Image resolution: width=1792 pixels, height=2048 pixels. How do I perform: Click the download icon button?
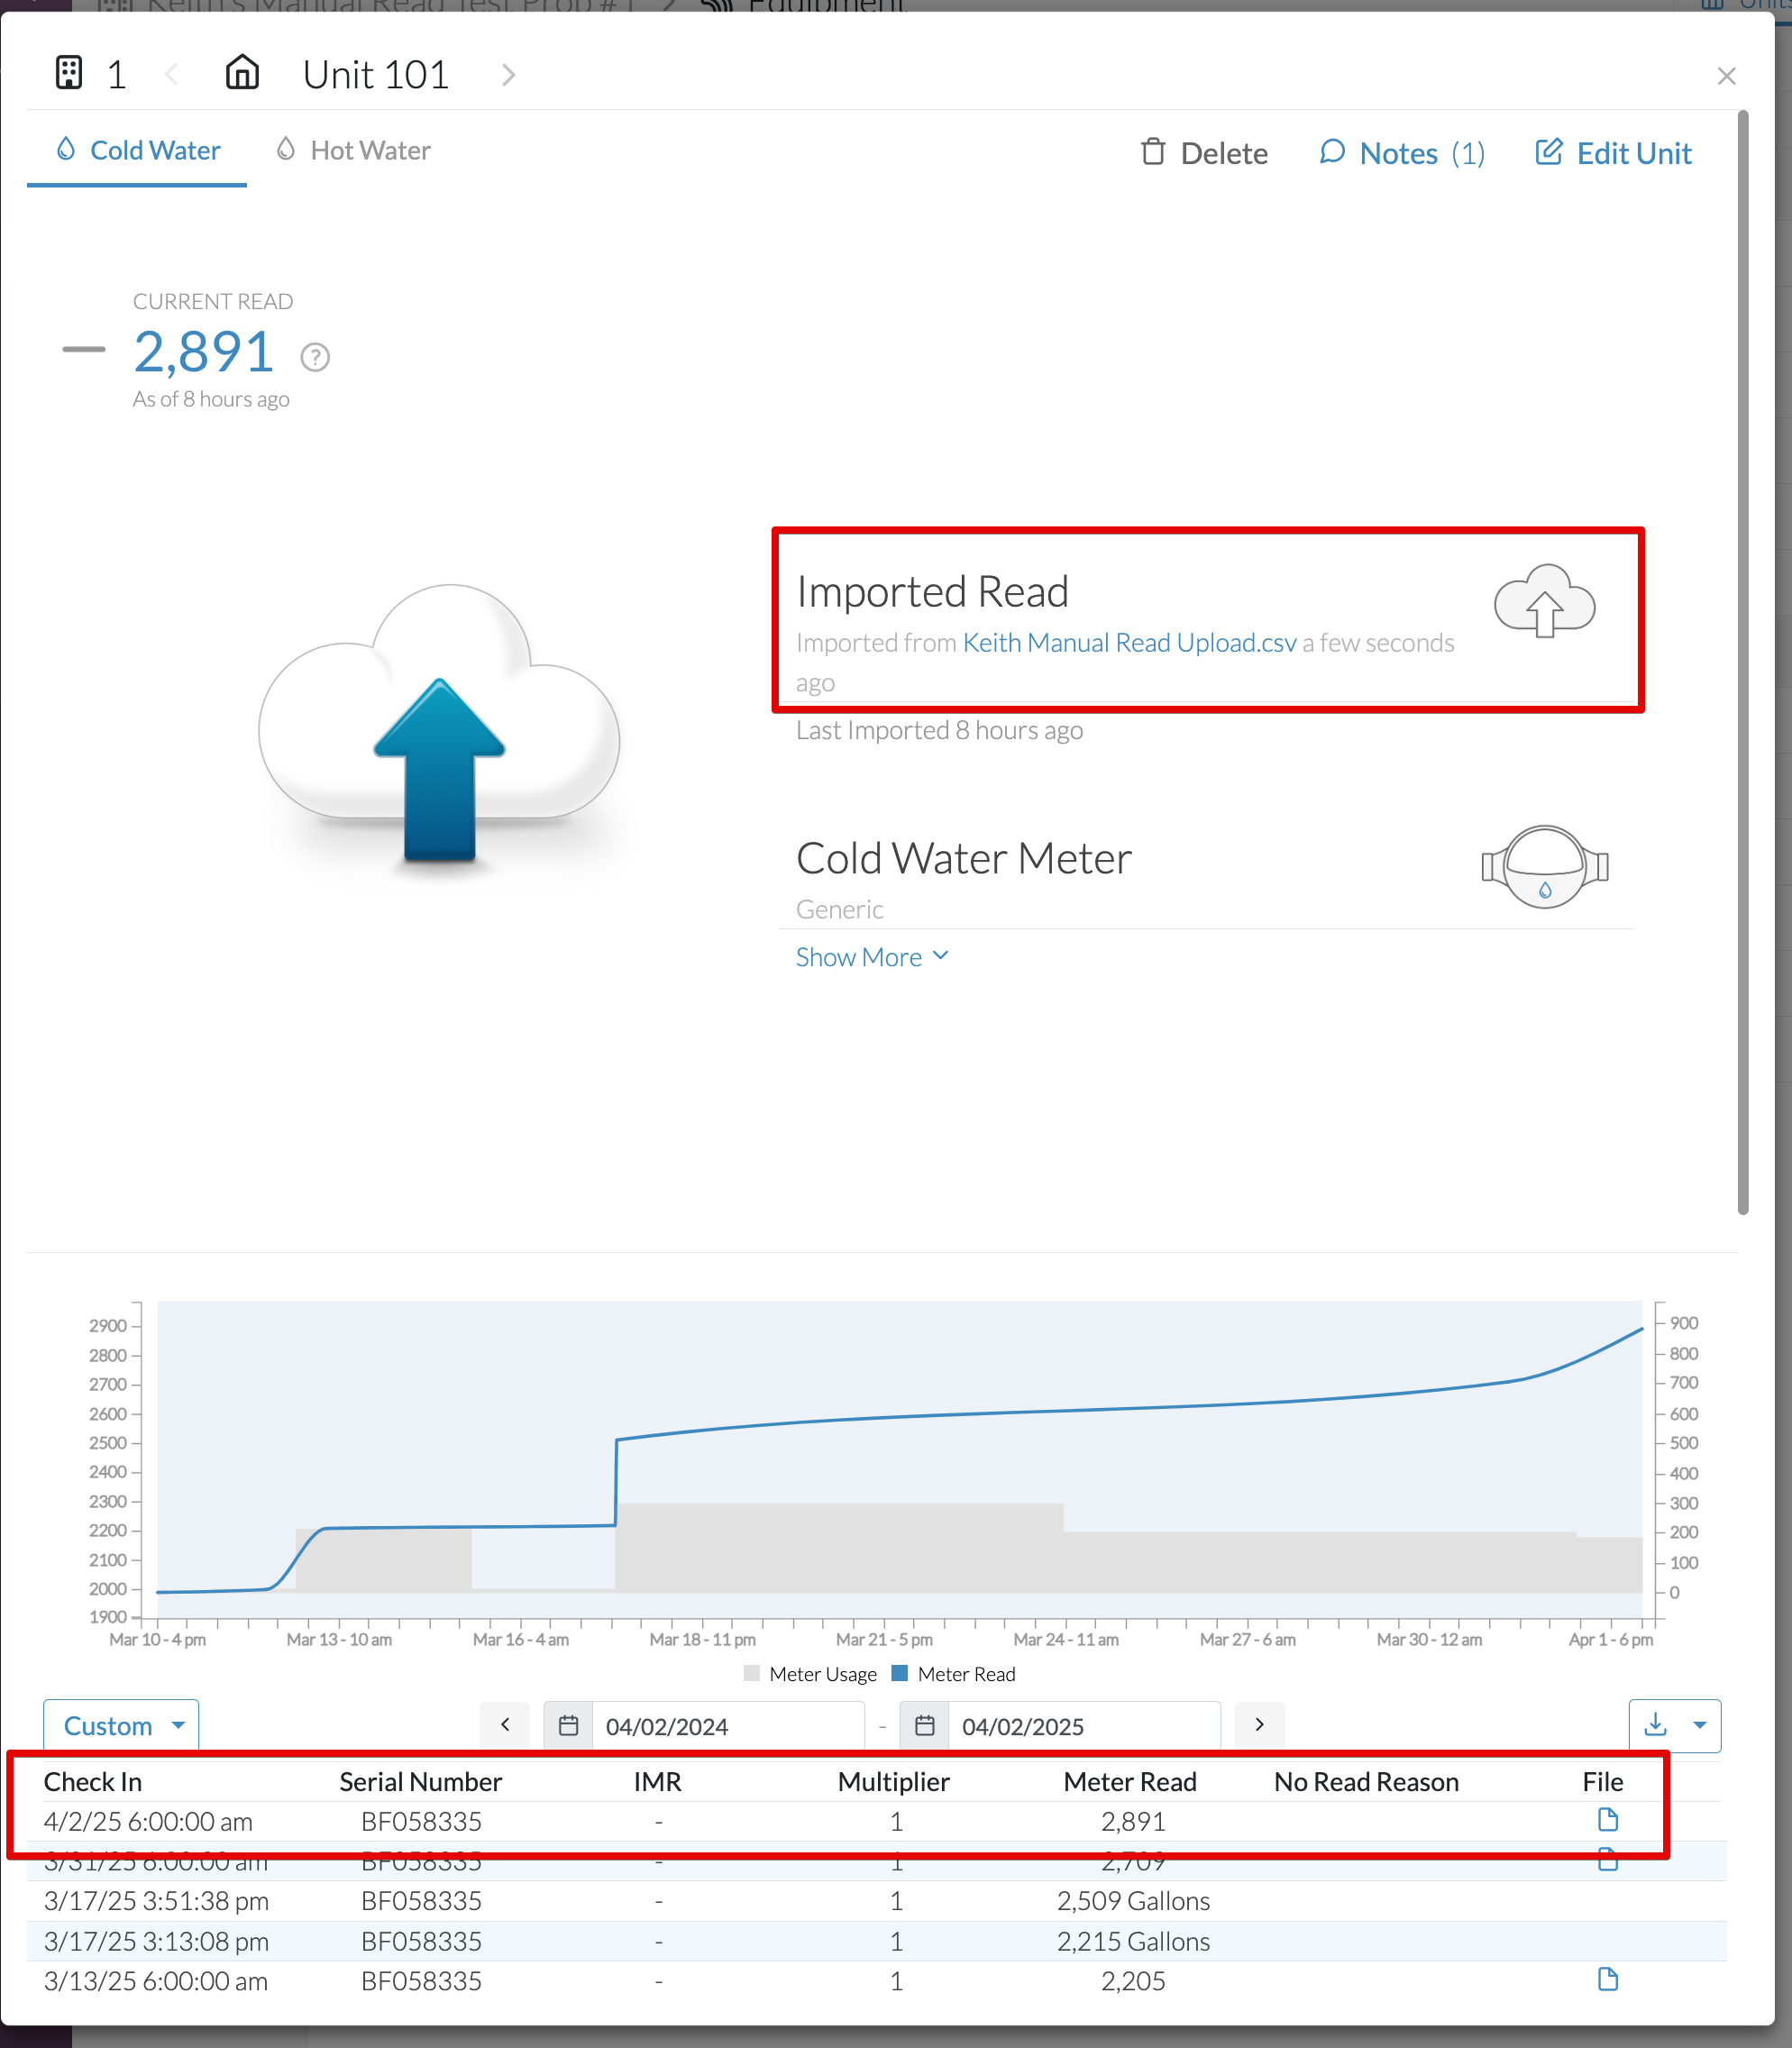pyautogui.click(x=1655, y=1725)
